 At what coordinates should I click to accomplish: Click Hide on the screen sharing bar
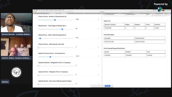[112, 86]
